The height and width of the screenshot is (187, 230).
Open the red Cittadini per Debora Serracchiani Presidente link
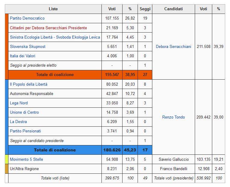48,28
